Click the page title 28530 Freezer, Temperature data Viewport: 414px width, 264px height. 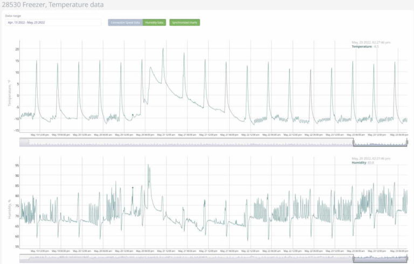coord(53,5)
